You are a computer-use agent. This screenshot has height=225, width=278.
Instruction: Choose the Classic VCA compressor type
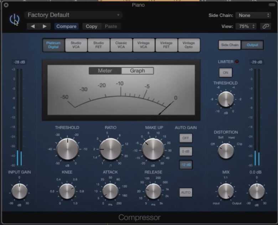121,45
